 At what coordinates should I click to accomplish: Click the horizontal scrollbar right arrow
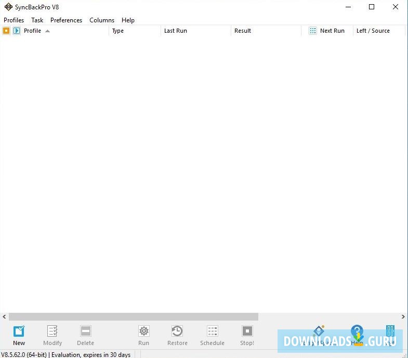pyautogui.click(x=403, y=316)
